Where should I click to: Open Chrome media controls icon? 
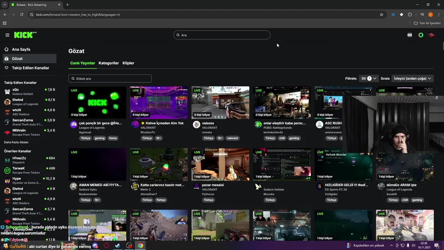(x=422, y=15)
